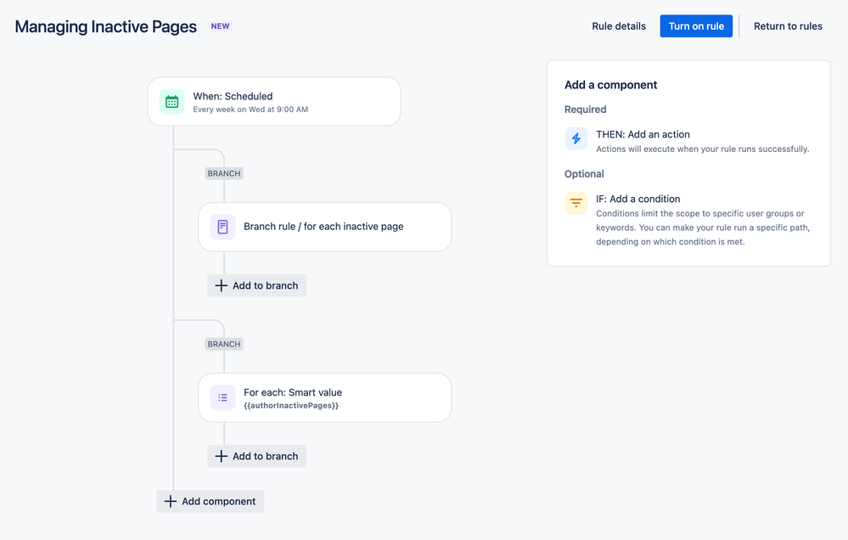Click the BRANCH label above Branch rule card
848x540 pixels.
[x=224, y=173]
